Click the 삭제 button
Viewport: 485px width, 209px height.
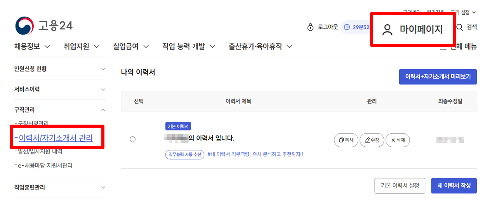point(398,140)
